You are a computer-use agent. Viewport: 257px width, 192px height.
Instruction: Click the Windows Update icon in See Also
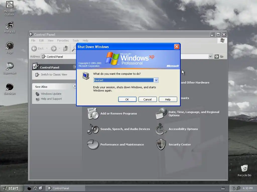pos(37,94)
